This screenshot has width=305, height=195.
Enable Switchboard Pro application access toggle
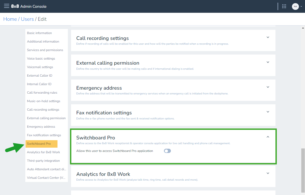pyautogui.click(x=167, y=151)
